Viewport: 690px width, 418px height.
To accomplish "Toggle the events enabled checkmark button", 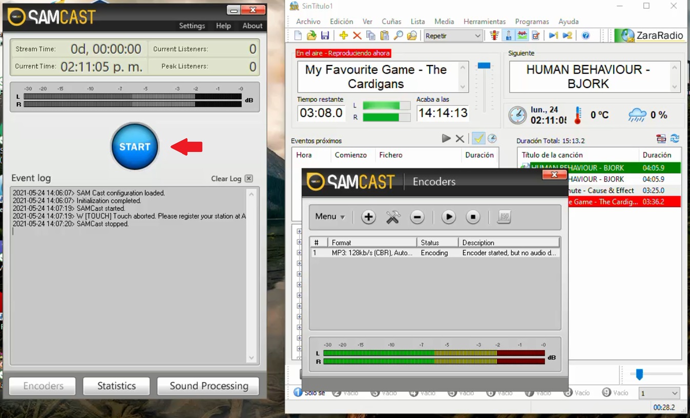I will pyautogui.click(x=478, y=138).
